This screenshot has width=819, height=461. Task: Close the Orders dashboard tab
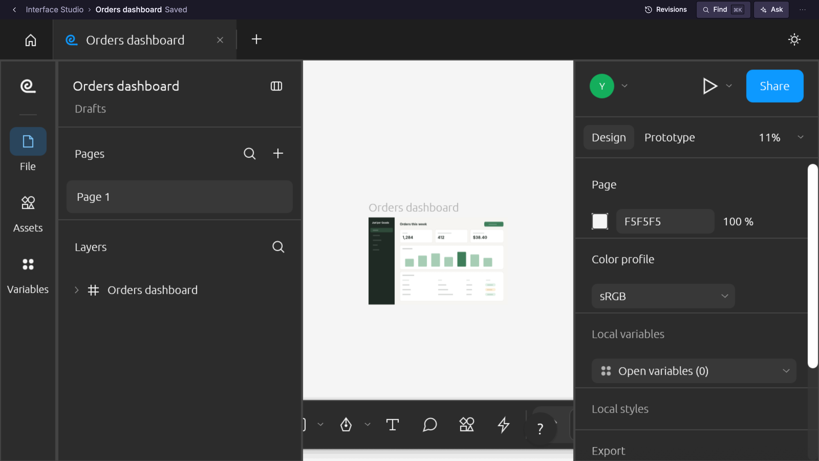coord(220,40)
